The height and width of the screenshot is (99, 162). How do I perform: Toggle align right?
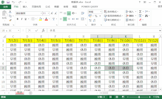(x=69, y=19)
